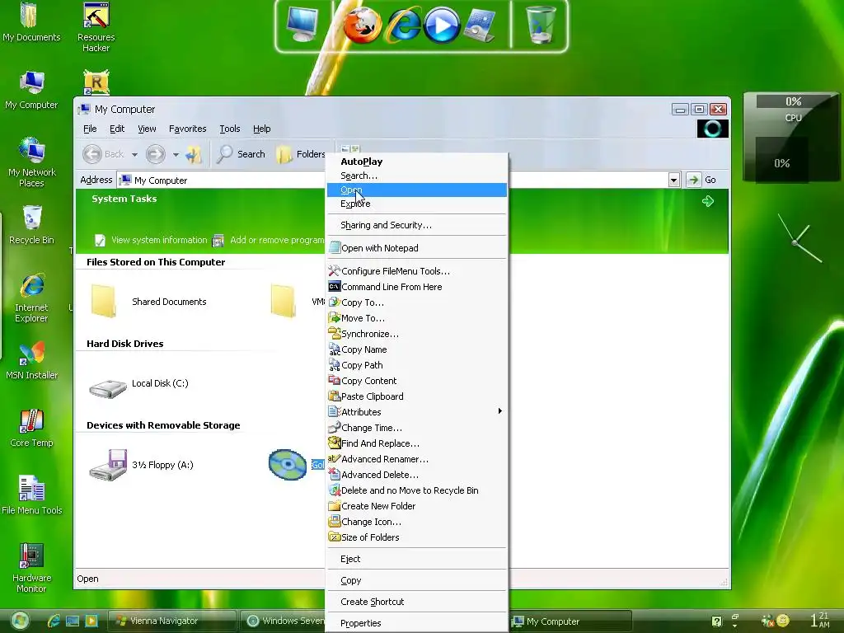Launch Internet Explorer from desktop

[x=31, y=298]
